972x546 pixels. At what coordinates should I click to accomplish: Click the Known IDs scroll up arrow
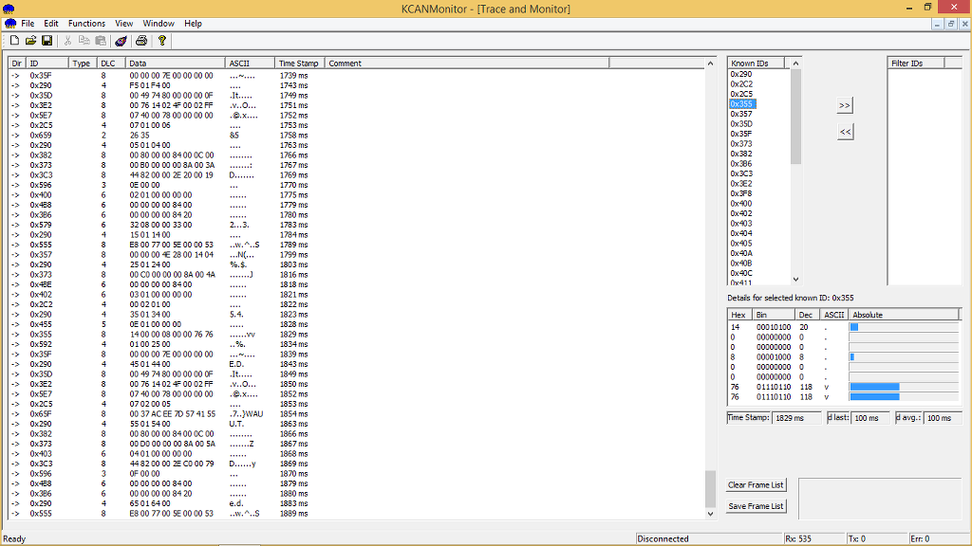[x=796, y=64]
